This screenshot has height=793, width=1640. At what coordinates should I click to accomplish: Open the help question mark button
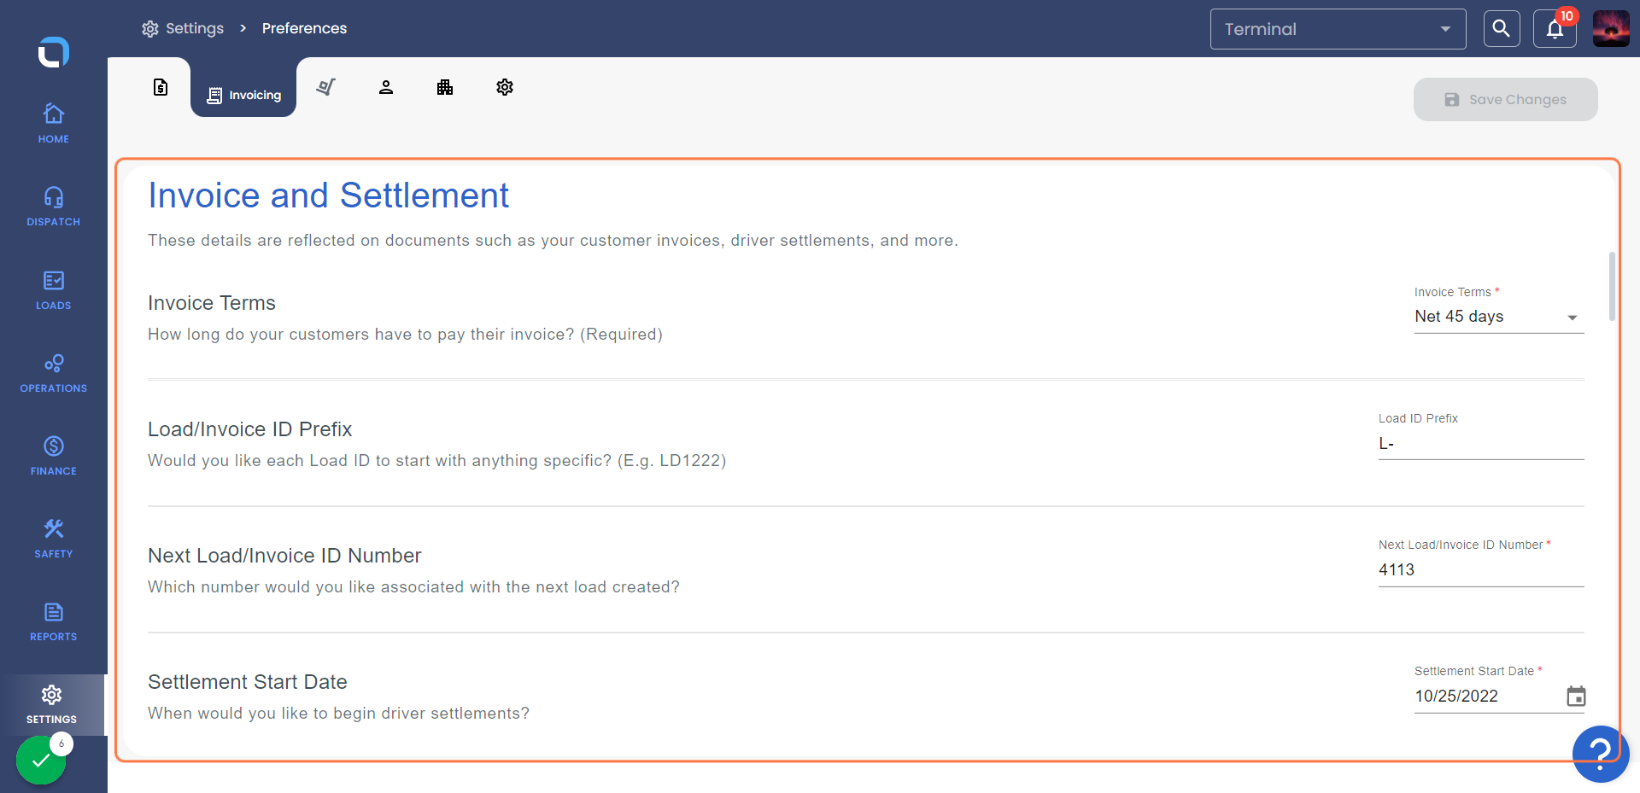click(1600, 754)
